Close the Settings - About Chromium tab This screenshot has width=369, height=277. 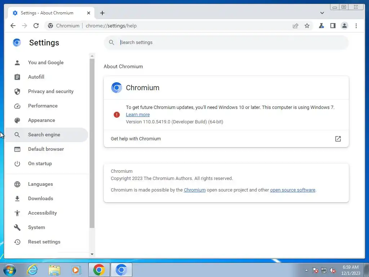pos(89,13)
